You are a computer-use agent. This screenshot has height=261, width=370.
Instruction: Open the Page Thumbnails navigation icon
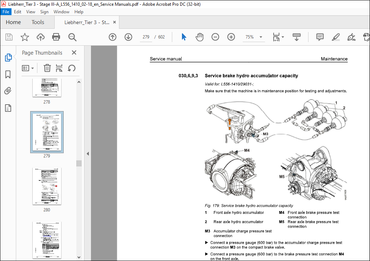8,58
